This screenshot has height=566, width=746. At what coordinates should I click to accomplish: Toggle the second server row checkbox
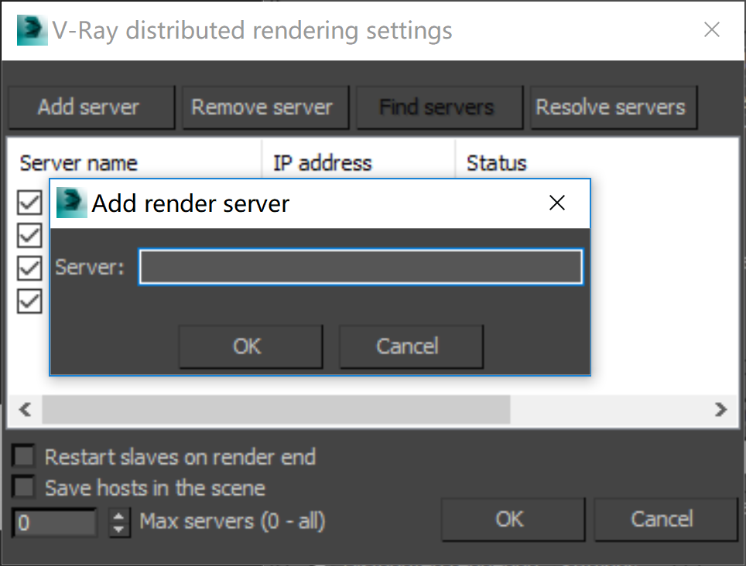click(x=29, y=235)
